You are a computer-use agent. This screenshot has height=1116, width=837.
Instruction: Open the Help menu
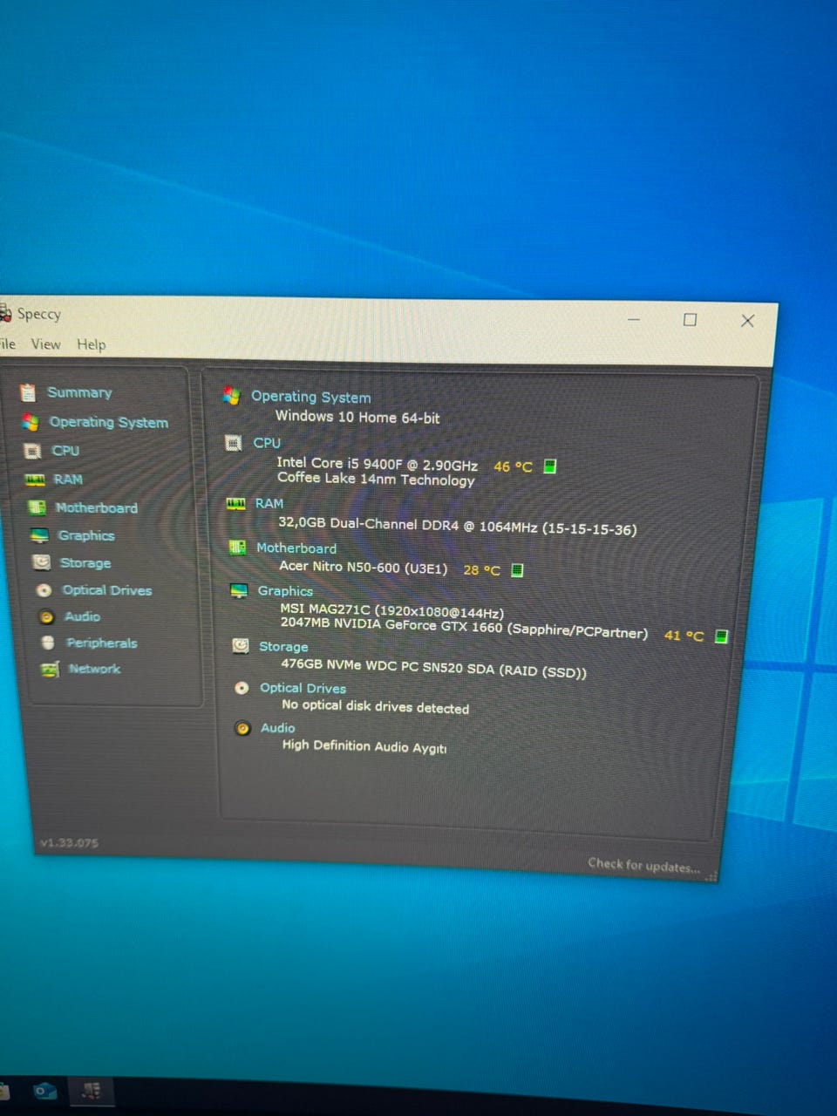pyautogui.click(x=91, y=344)
